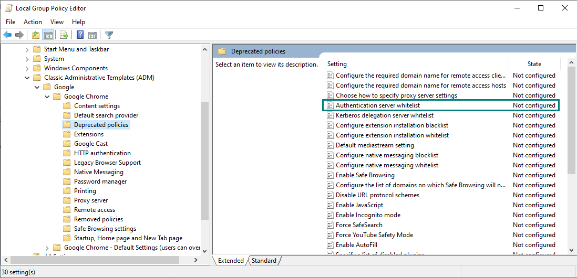
Task: Open the Action menu
Action: coord(33,22)
